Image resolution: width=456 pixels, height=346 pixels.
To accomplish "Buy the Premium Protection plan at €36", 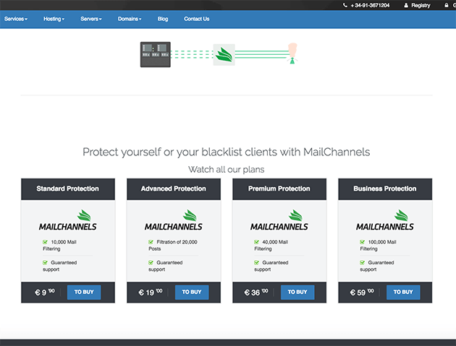I will point(297,293).
